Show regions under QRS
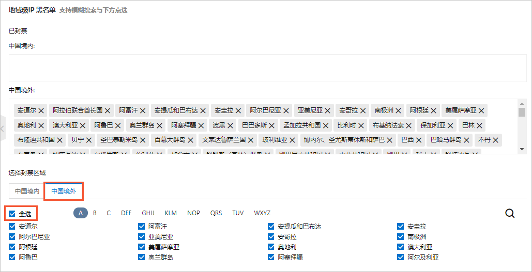Image resolution: width=532 pixels, height=272 pixels. point(216,213)
